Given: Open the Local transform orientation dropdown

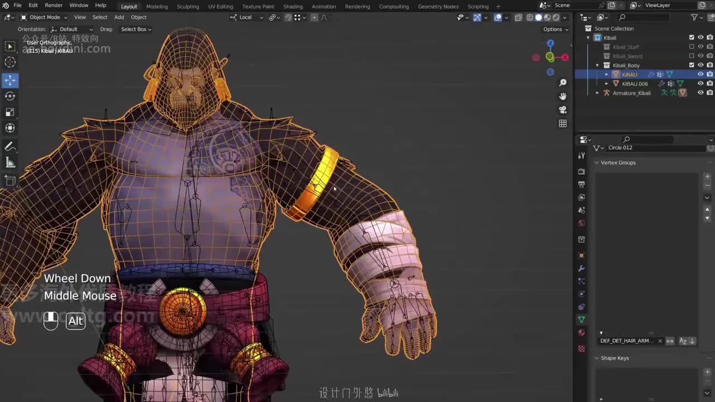Looking at the screenshot, I should [245, 17].
